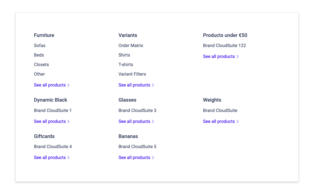
Task: Open the Sofas furniture category
Action: point(40,45)
